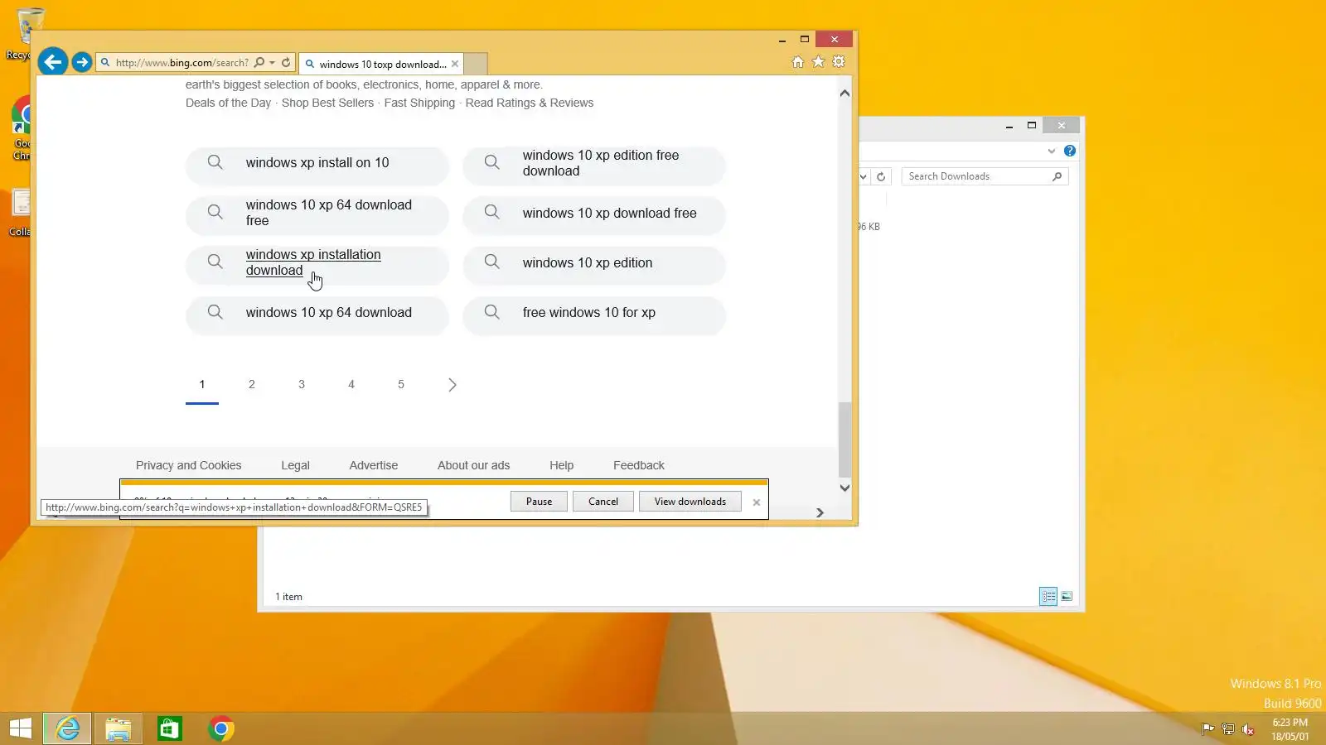Go forward in Internet Explorer

coord(81,62)
